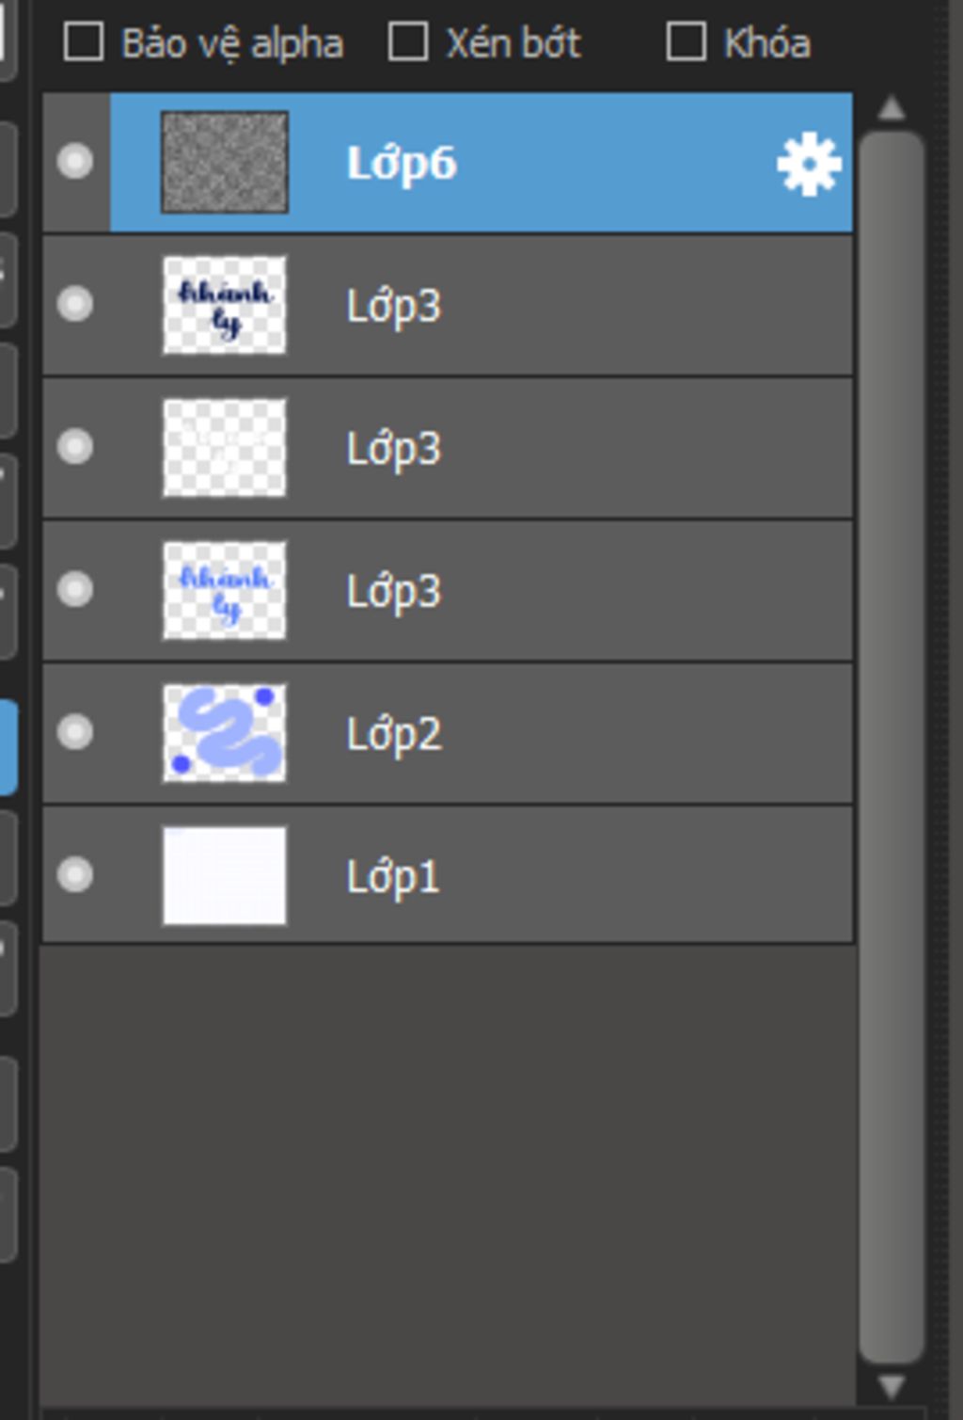
Task: Hide the Lớp1 background layer
Action: [75, 875]
